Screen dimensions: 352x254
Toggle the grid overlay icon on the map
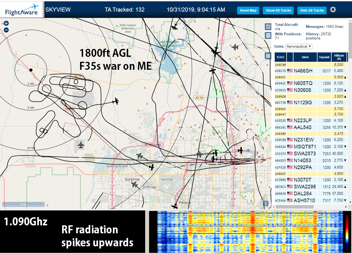tap(268, 36)
